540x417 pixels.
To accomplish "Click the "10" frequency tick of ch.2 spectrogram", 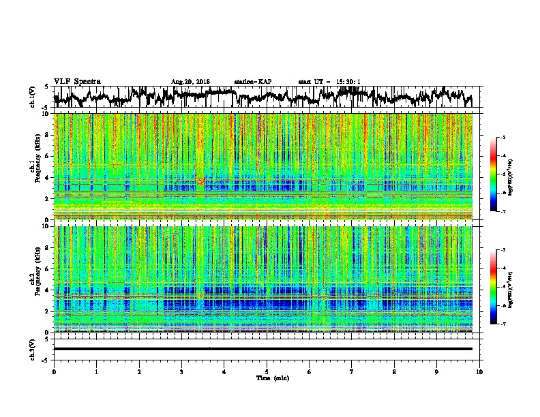I will click(47, 226).
